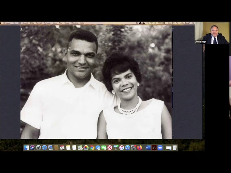Image resolution: width=231 pixels, height=173 pixels.
Task: Open the Help menu
Action: [x=82, y=23]
